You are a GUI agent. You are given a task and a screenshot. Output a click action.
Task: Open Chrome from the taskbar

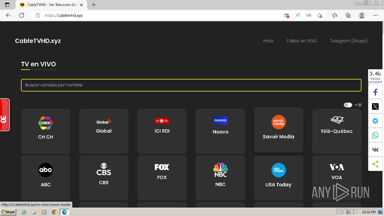(54, 212)
